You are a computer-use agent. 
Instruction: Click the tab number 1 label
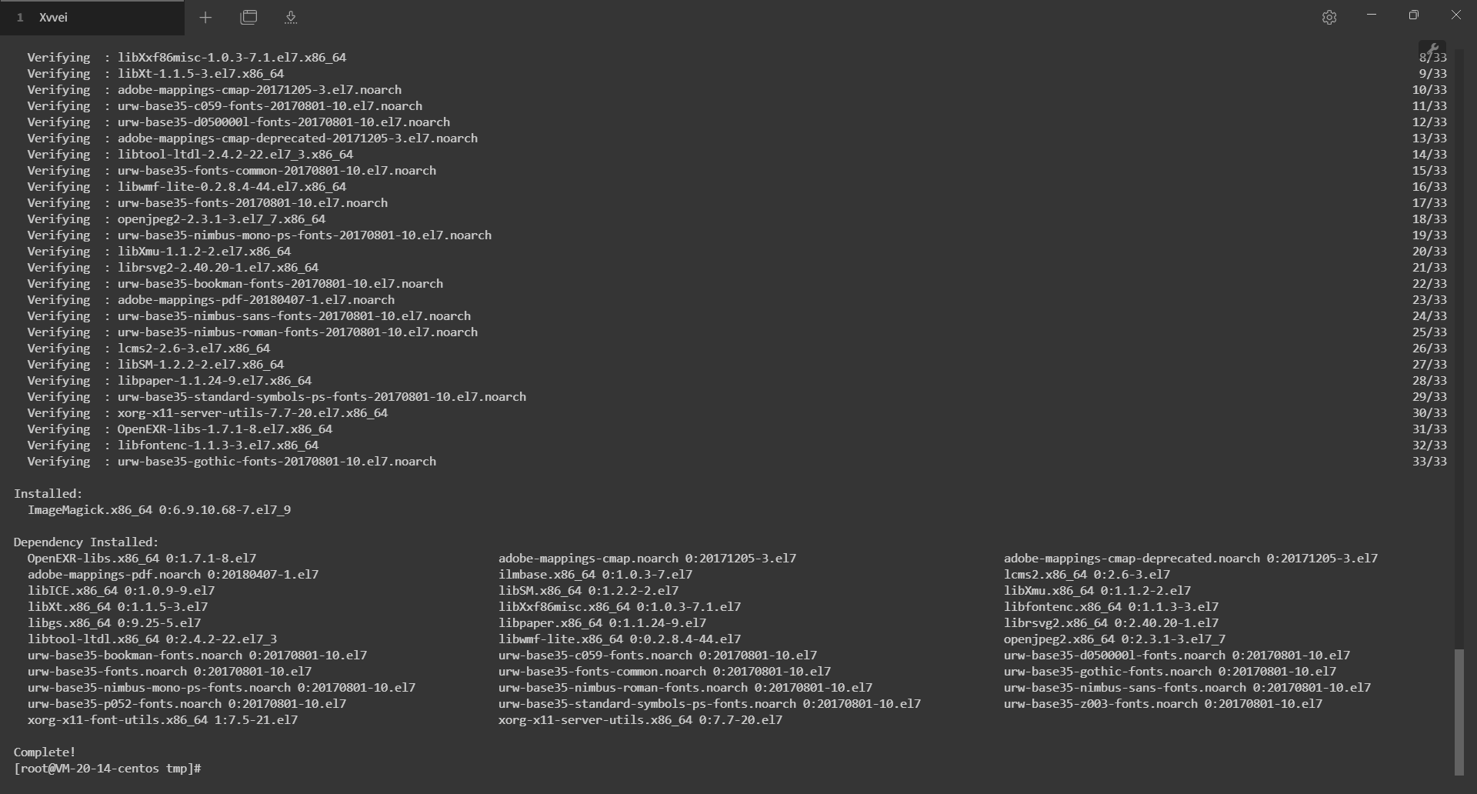[x=20, y=17]
